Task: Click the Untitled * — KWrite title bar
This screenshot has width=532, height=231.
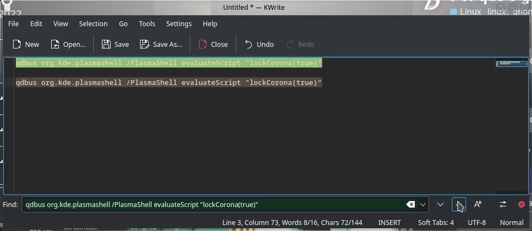Action: coord(254,7)
